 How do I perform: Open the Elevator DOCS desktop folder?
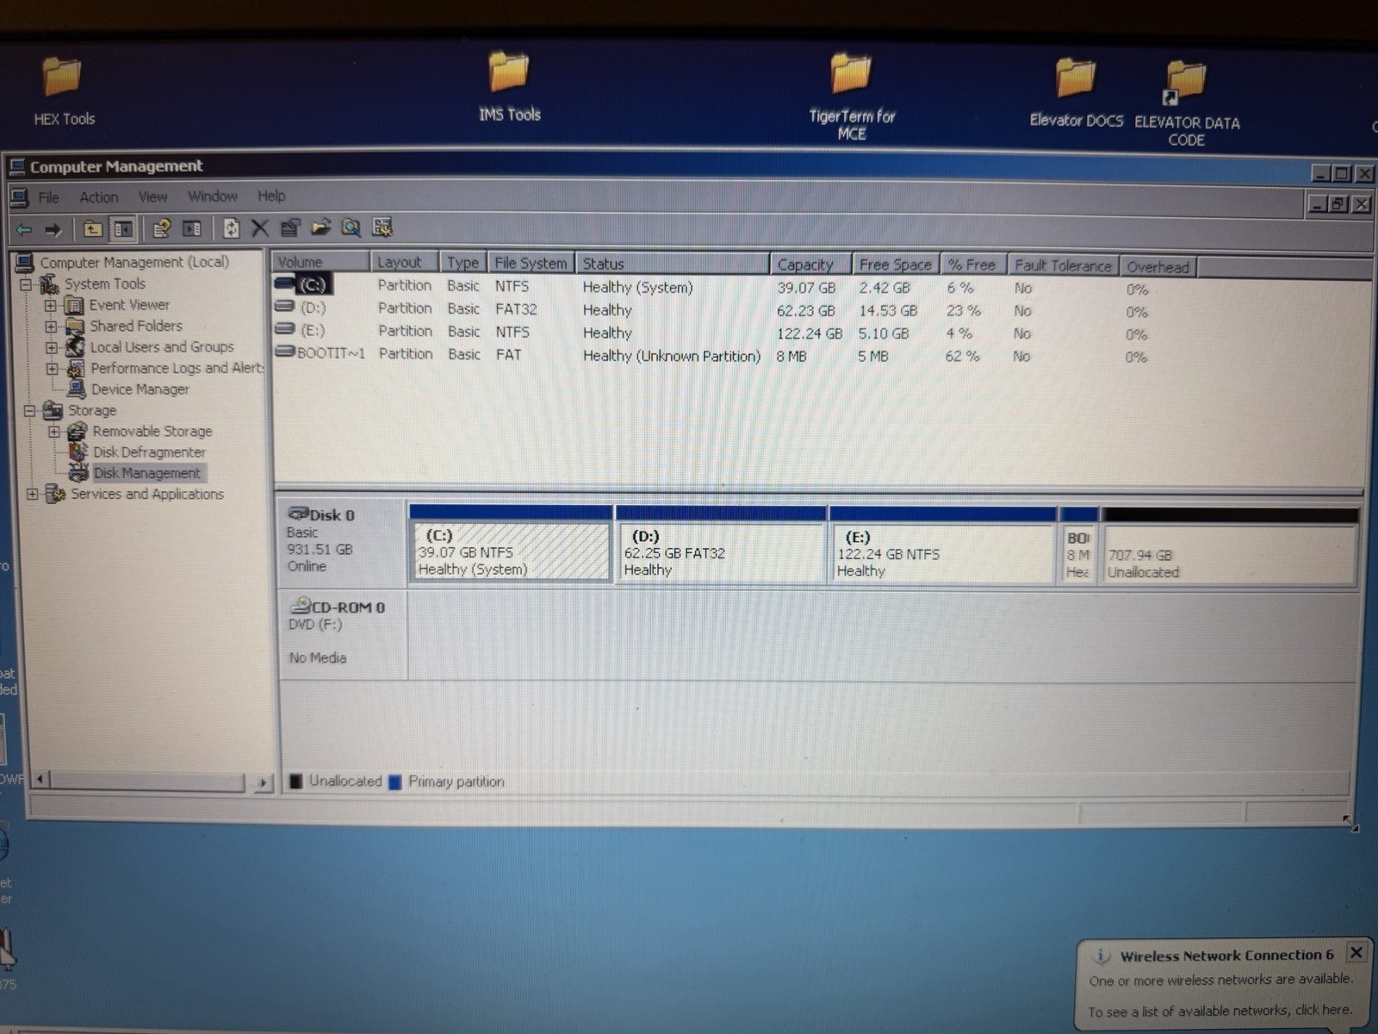(1076, 93)
